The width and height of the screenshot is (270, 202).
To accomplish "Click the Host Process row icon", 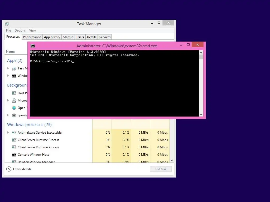I will [14, 93].
